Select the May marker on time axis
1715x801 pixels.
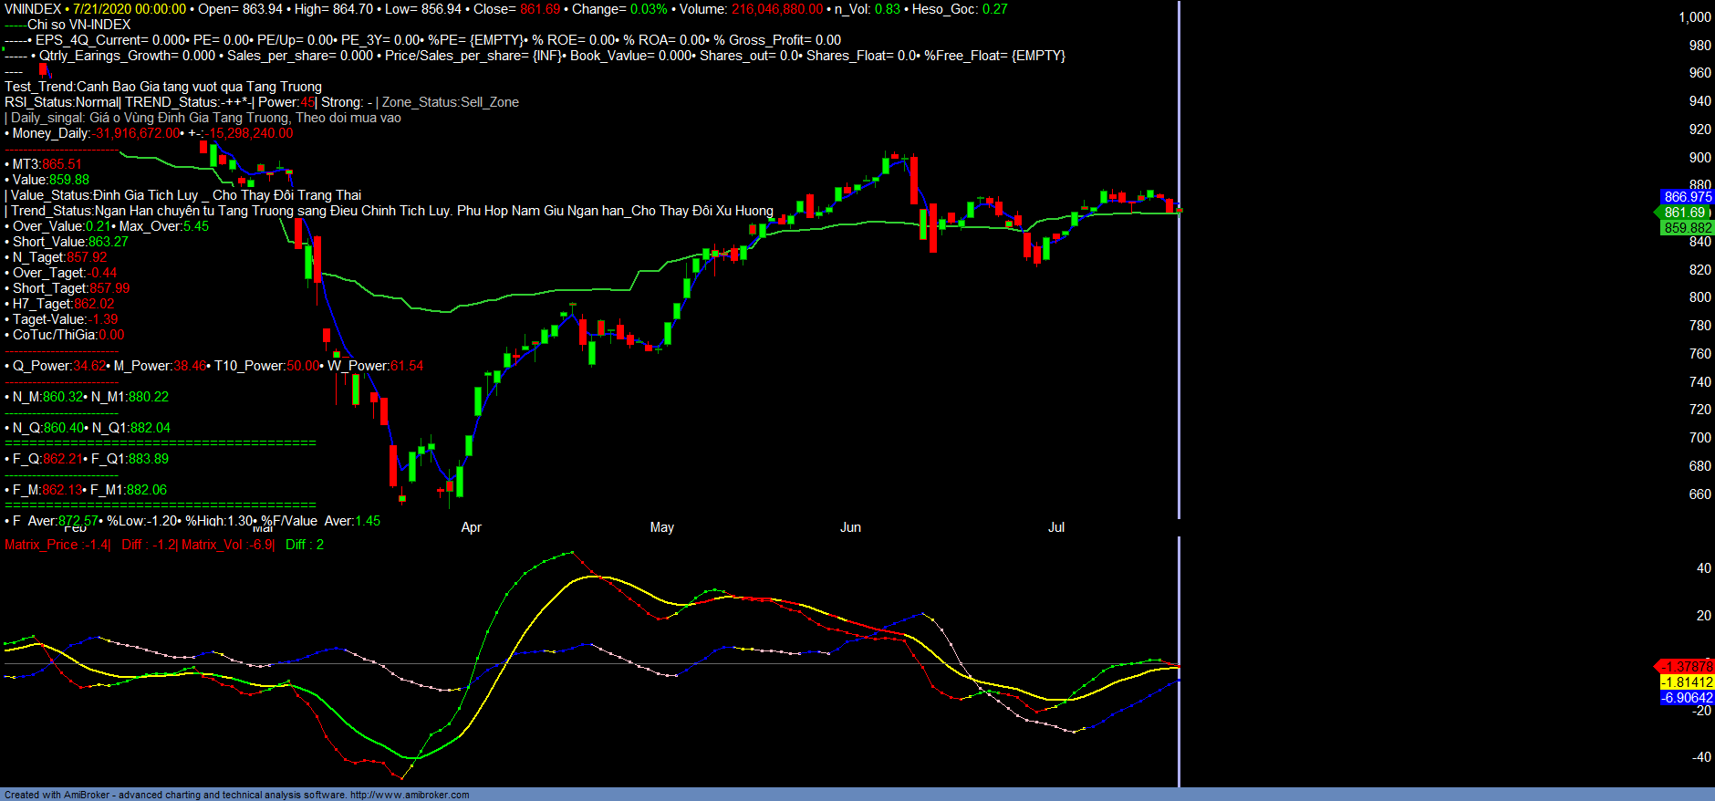pos(661,527)
